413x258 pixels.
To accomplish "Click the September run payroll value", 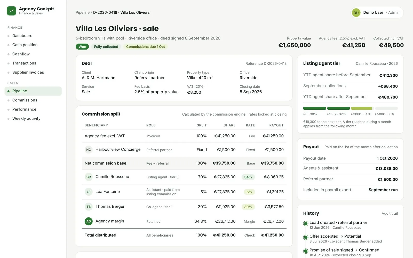I will pyautogui.click(x=383, y=190).
